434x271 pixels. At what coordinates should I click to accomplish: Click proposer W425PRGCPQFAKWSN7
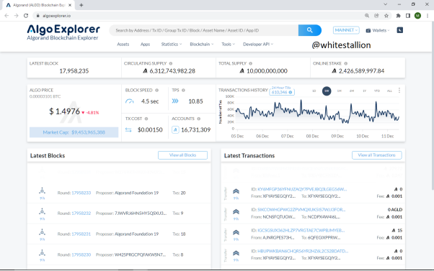click(x=140, y=254)
